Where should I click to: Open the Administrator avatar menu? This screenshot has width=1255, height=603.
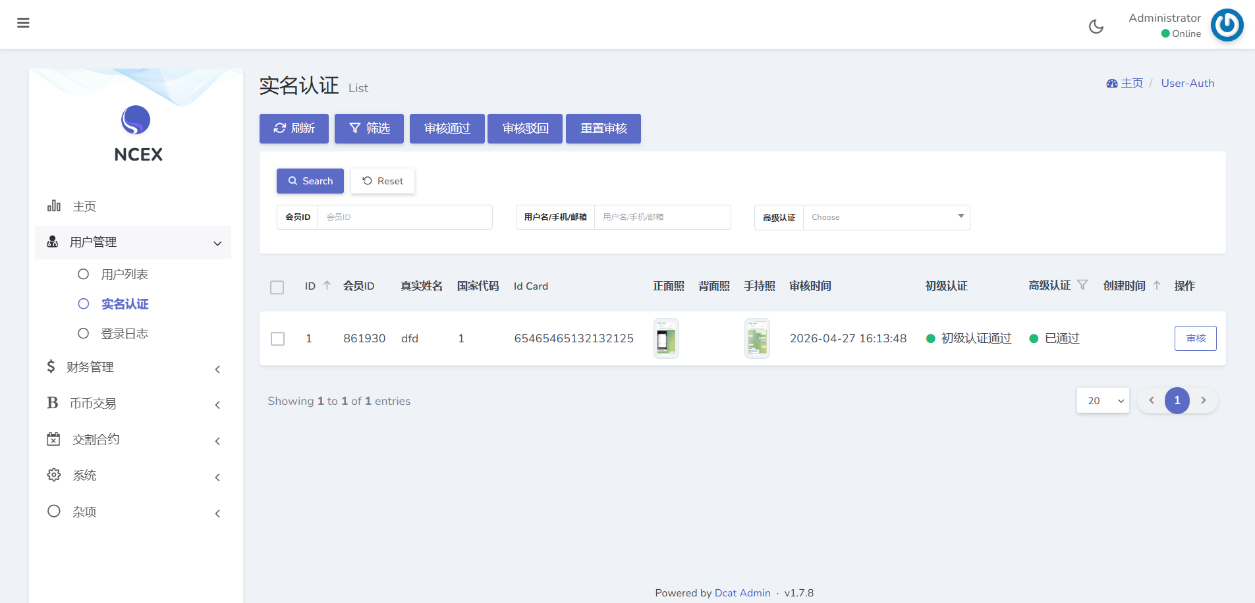pos(1226,26)
